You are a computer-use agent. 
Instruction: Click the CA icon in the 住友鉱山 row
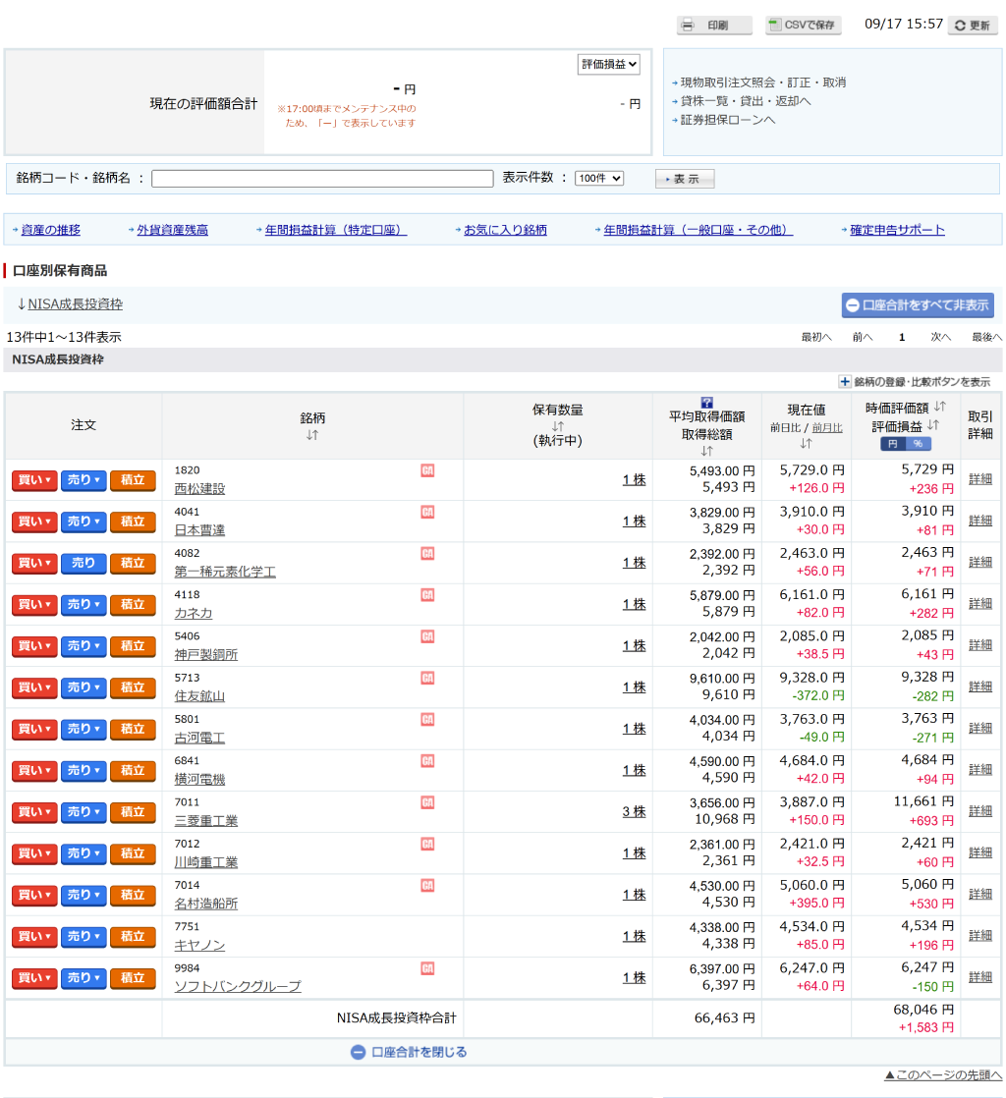click(x=427, y=678)
